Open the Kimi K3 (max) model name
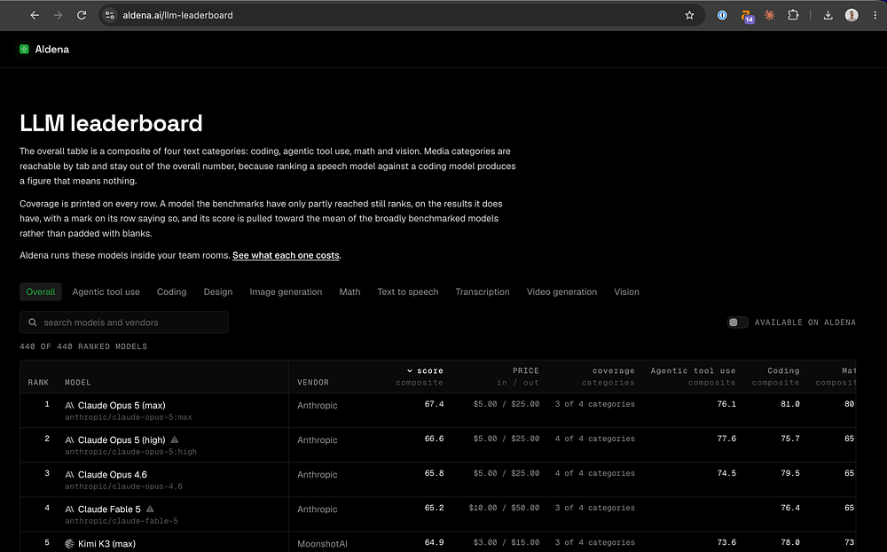 pyautogui.click(x=107, y=543)
